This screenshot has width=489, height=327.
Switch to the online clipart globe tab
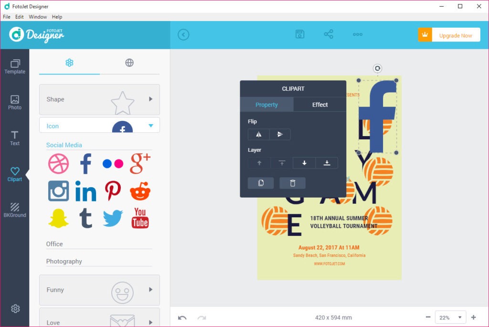coord(129,63)
